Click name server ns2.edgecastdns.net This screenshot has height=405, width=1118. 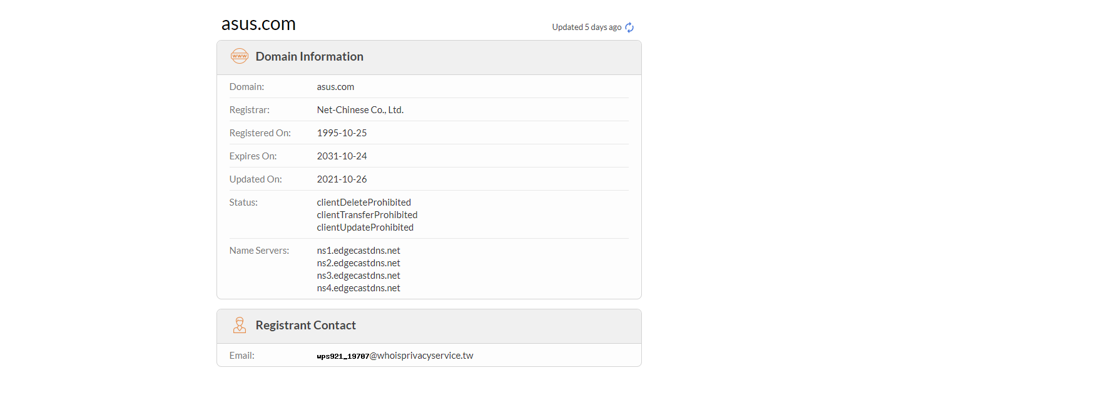click(358, 263)
